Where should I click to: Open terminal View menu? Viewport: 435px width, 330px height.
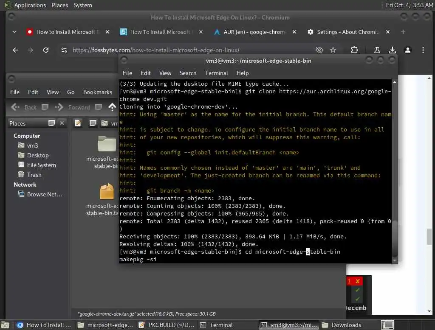pos(165,73)
